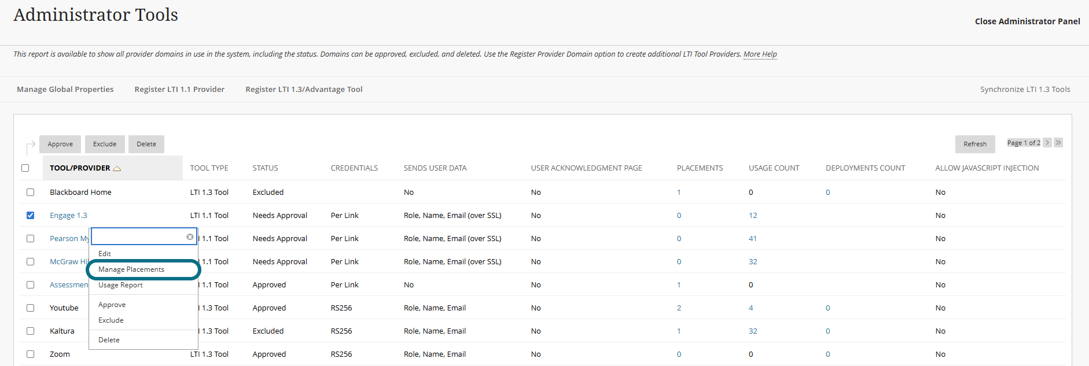Open Blackboard Home placements count 1

click(679, 193)
